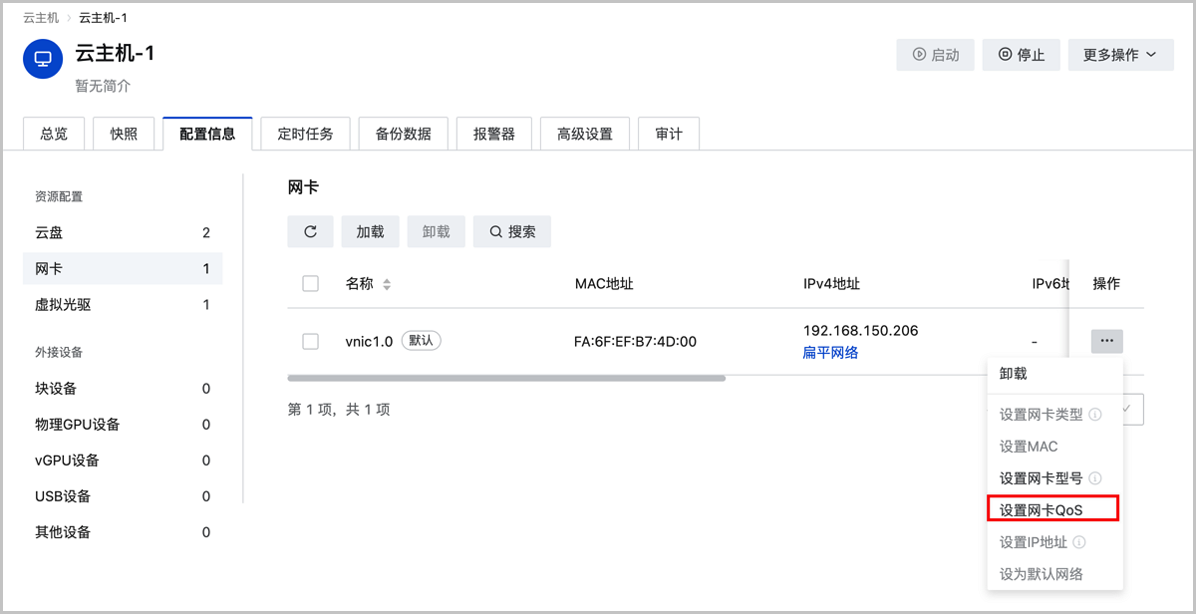Switch to the 快照 tab
The width and height of the screenshot is (1196, 614).
(x=124, y=134)
